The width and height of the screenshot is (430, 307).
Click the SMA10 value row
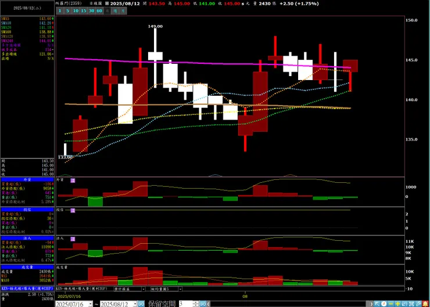coord(27,23)
